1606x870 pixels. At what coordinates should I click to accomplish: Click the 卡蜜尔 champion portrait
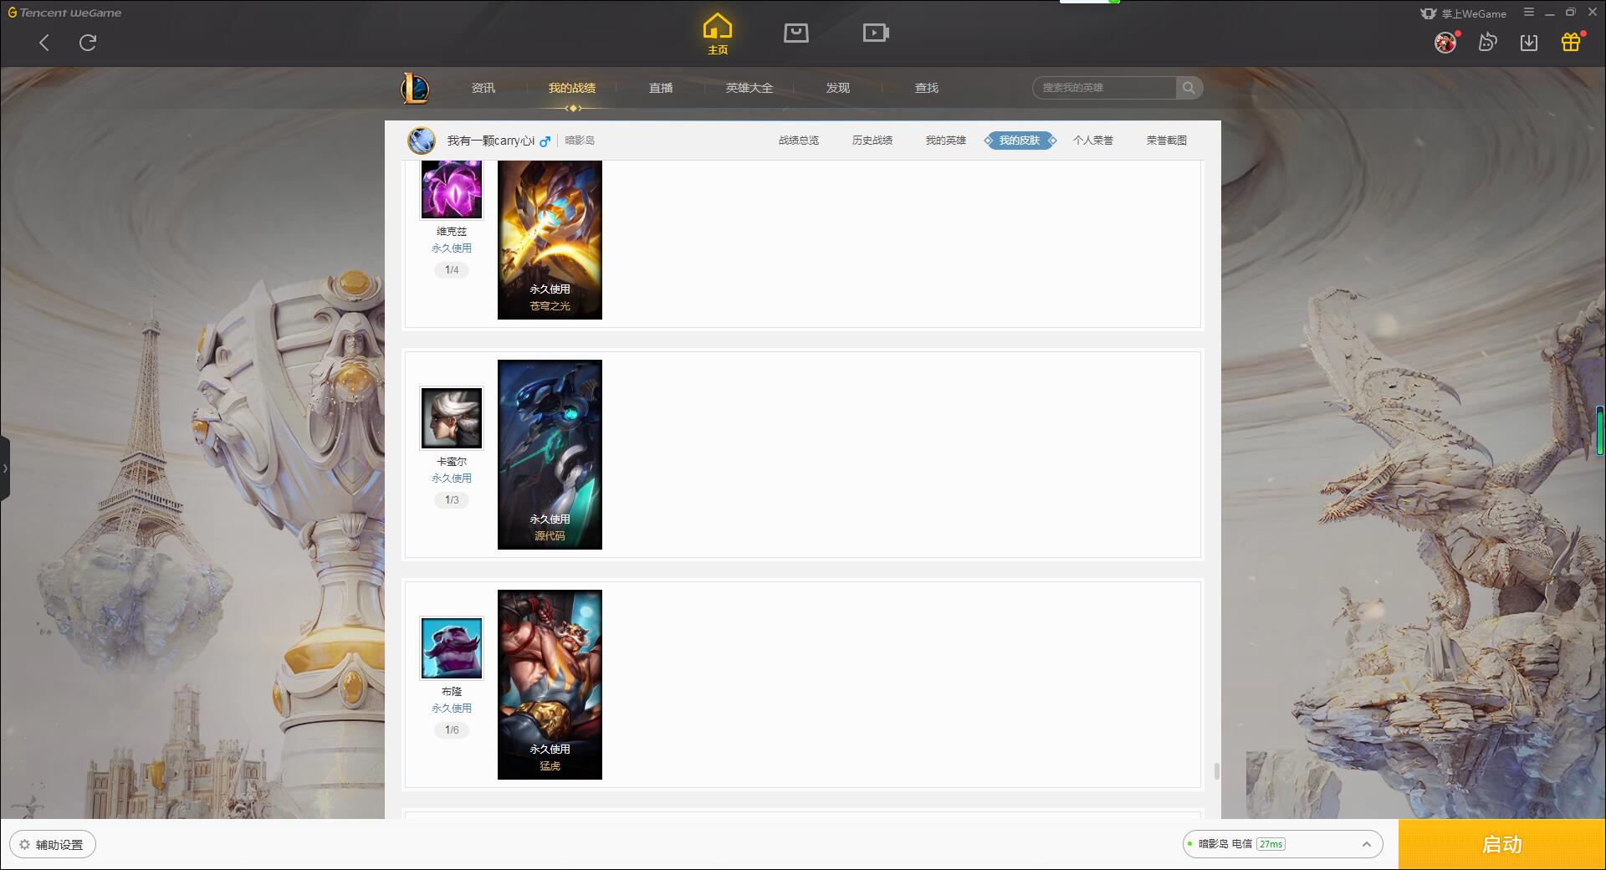tap(452, 418)
